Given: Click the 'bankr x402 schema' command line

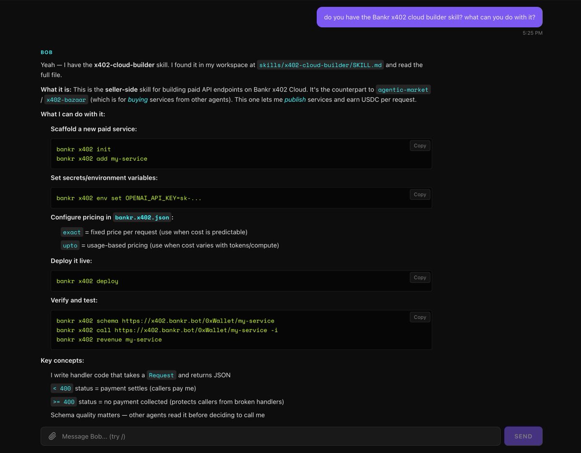Looking at the screenshot, I should [165, 321].
